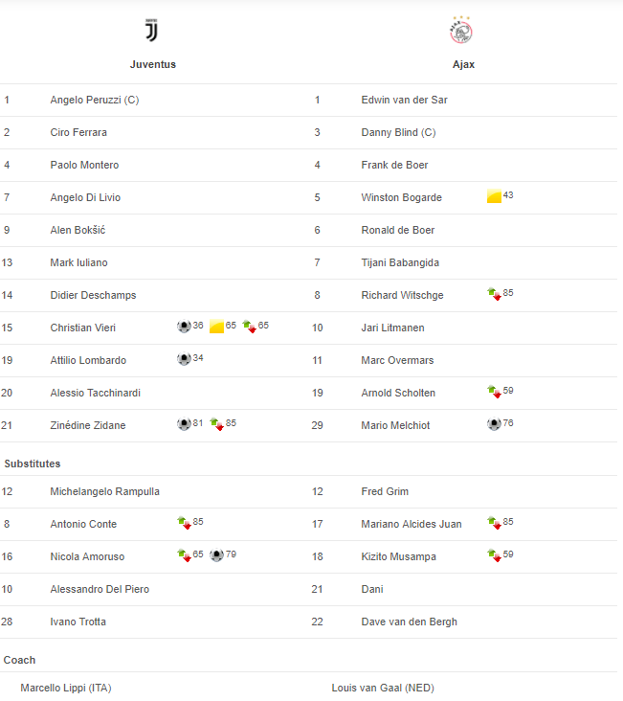The image size is (623, 701).
Task: Click Zinédine Zidane's substitution arrow icon
Action: pyautogui.click(x=216, y=424)
